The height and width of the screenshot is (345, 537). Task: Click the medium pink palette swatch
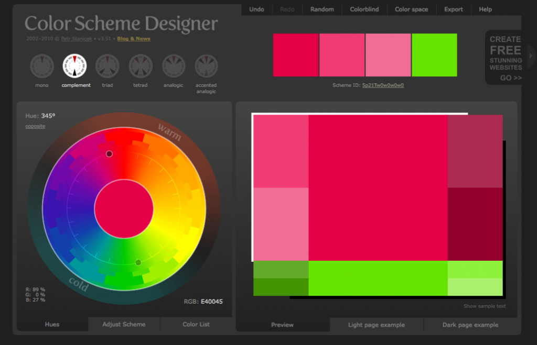pos(342,55)
